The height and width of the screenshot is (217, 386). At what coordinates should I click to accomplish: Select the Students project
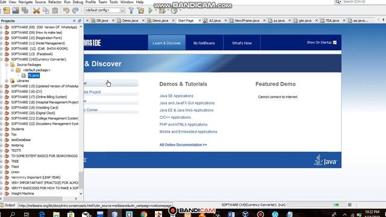[x=17, y=129]
